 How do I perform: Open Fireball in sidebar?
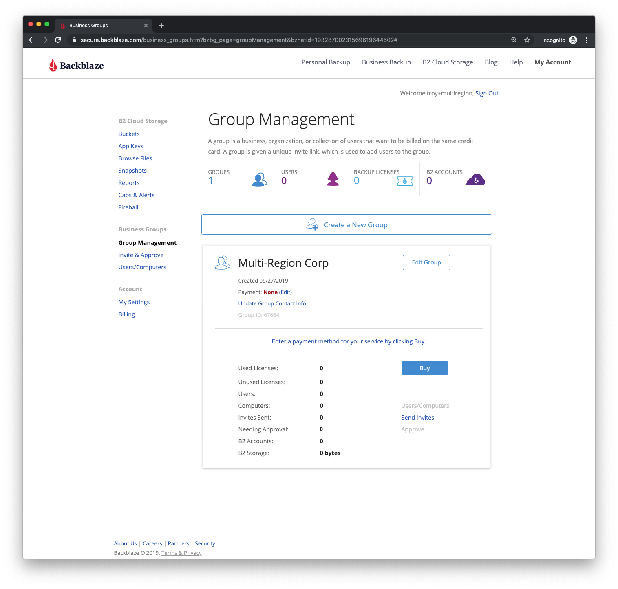click(128, 207)
